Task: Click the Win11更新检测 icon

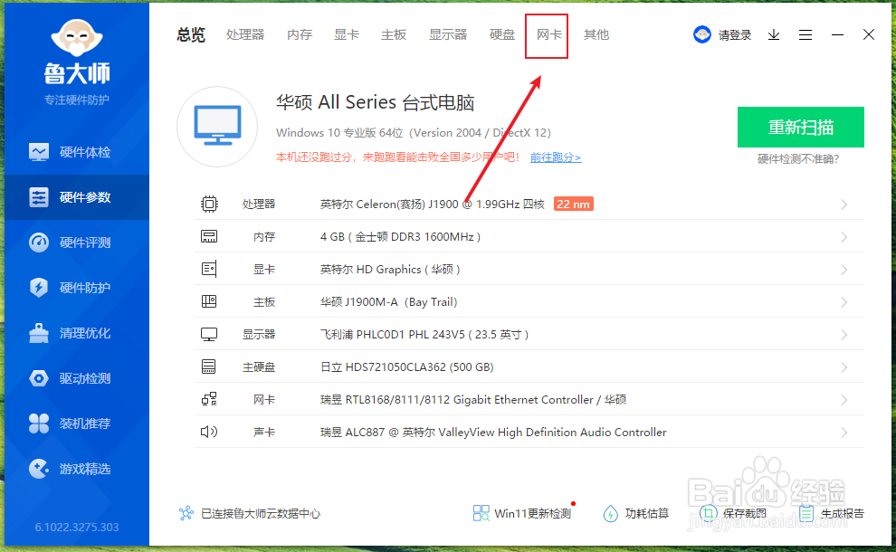Action: [481, 513]
